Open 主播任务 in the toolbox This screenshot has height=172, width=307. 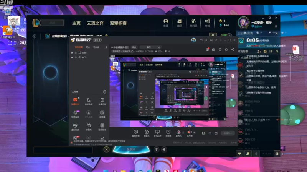coord(102,101)
